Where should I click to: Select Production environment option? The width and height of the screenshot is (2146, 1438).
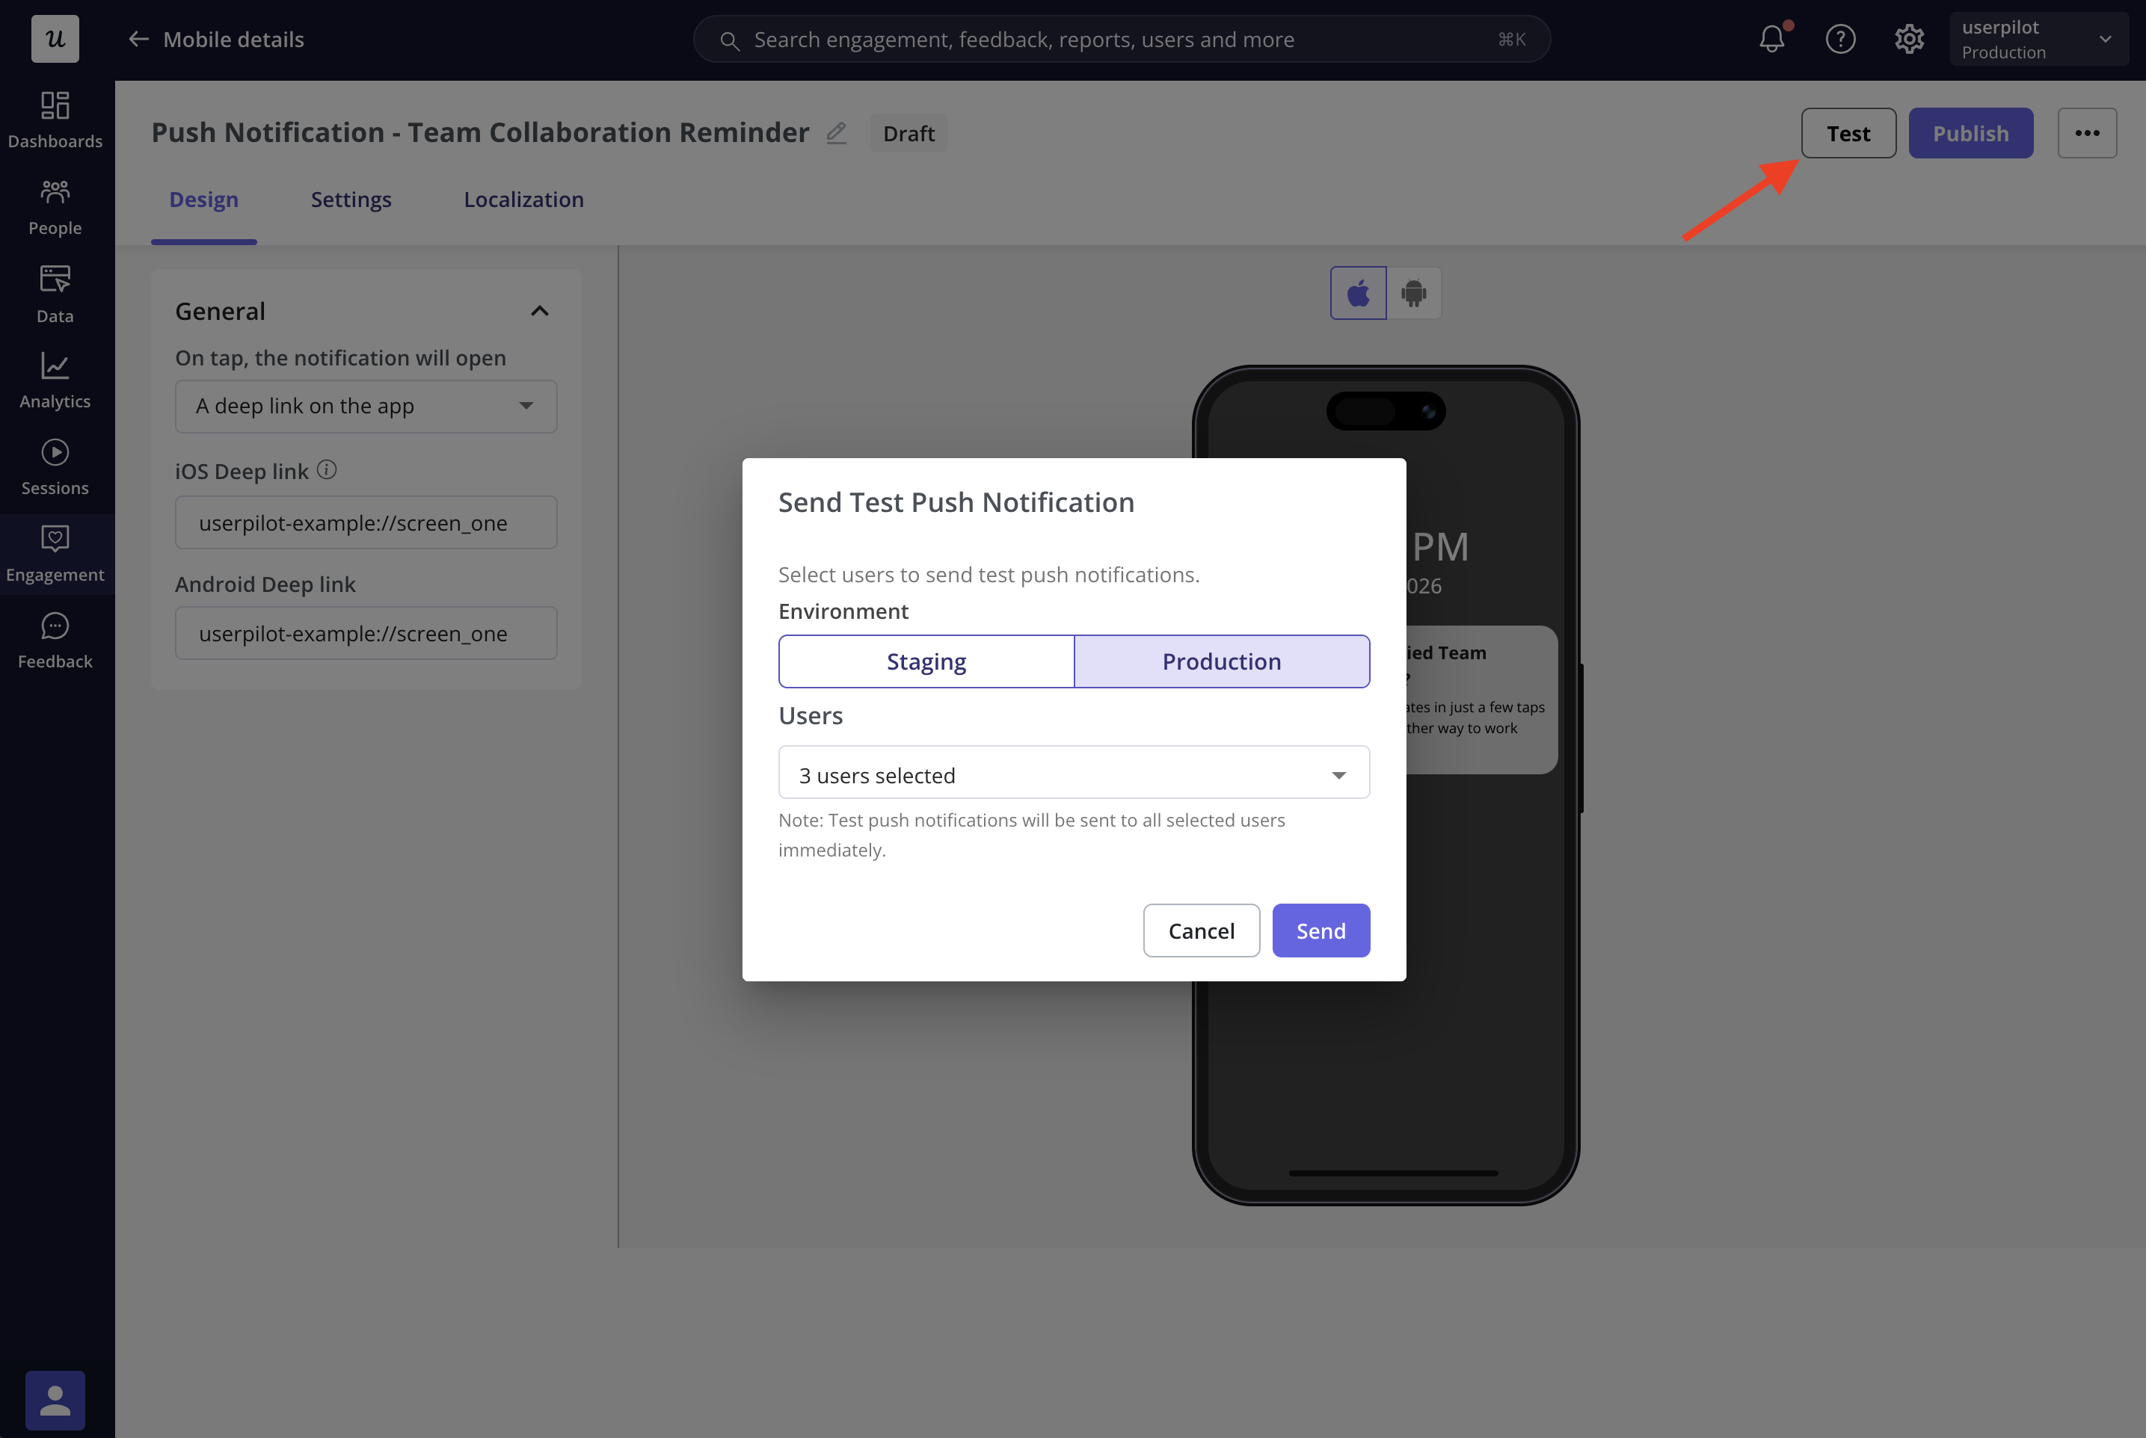click(1221, 661)
